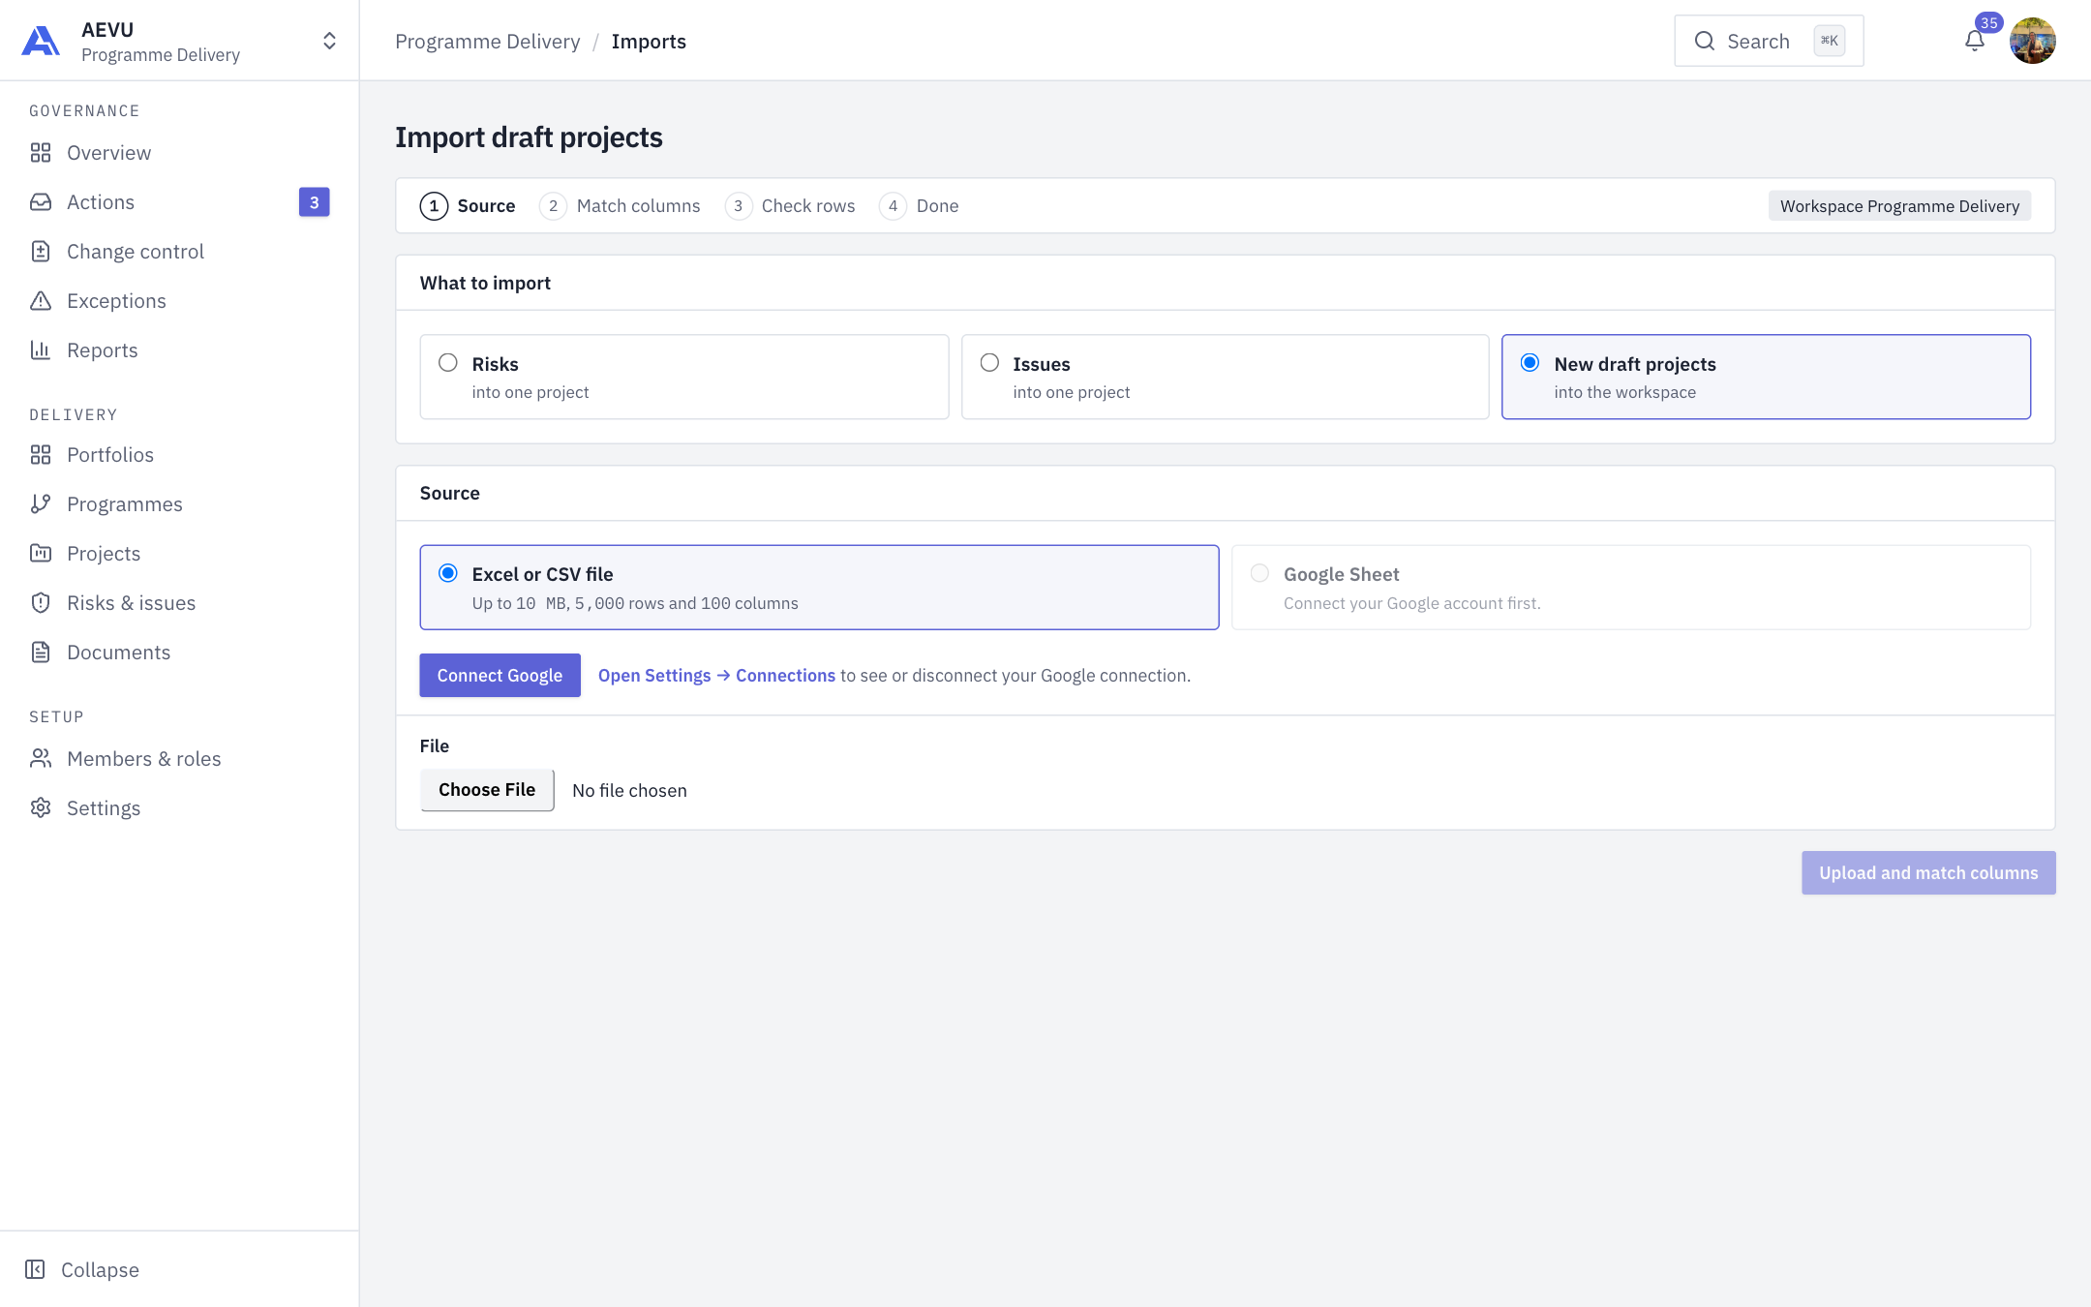Select the Google Sheet source radio

click(1259, 573)
